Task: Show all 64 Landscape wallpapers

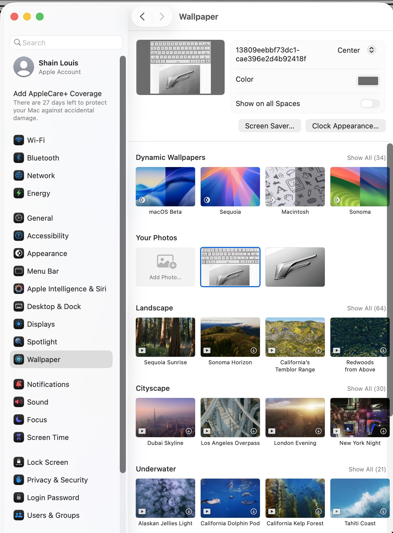Action: point(366,308)
